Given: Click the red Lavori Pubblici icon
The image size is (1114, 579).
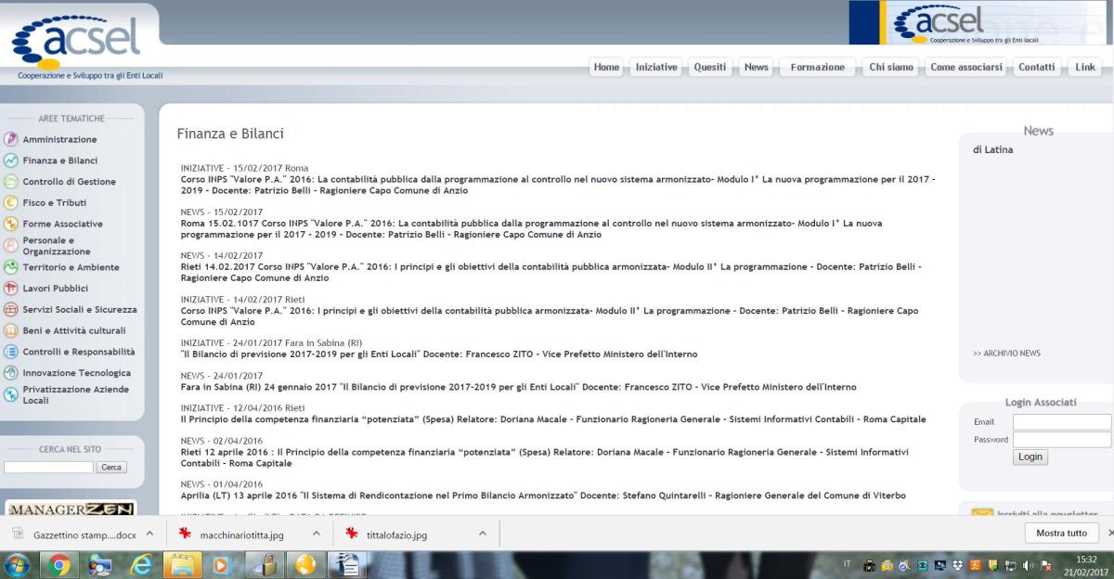Looking at the screenshot, I should 11,289.
